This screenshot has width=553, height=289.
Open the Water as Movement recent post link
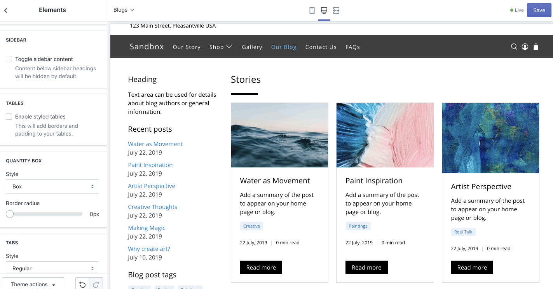pos(155,144)
